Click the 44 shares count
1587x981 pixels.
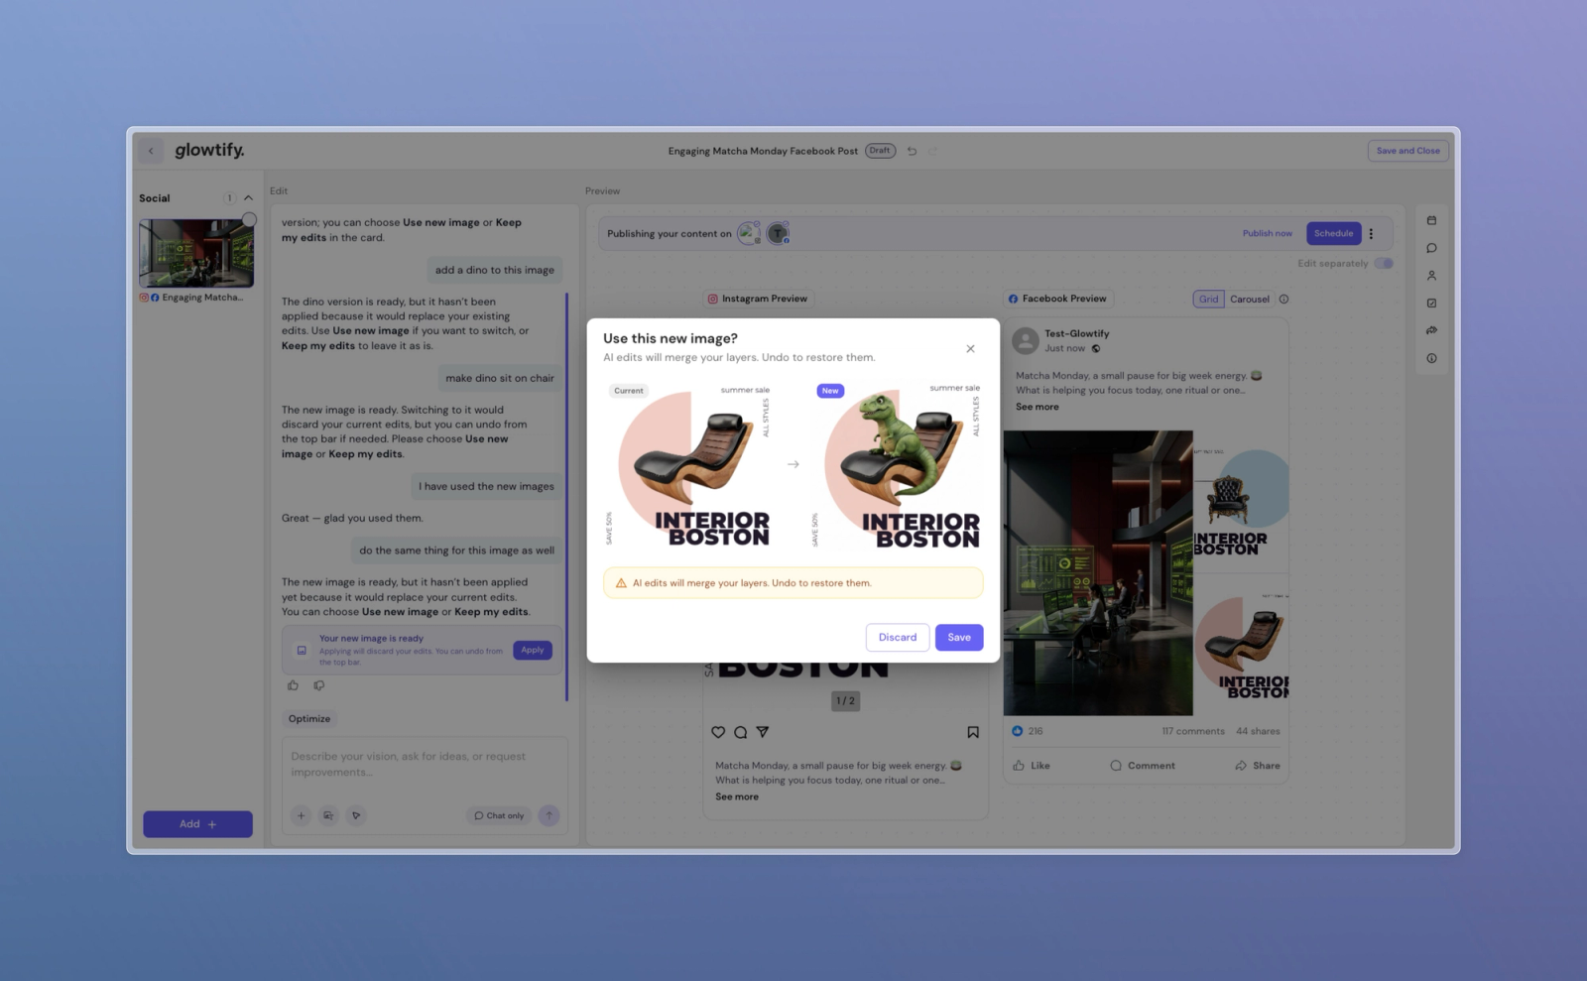click(1258, 731)
